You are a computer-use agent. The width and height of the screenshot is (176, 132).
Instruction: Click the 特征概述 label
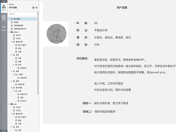82,59
